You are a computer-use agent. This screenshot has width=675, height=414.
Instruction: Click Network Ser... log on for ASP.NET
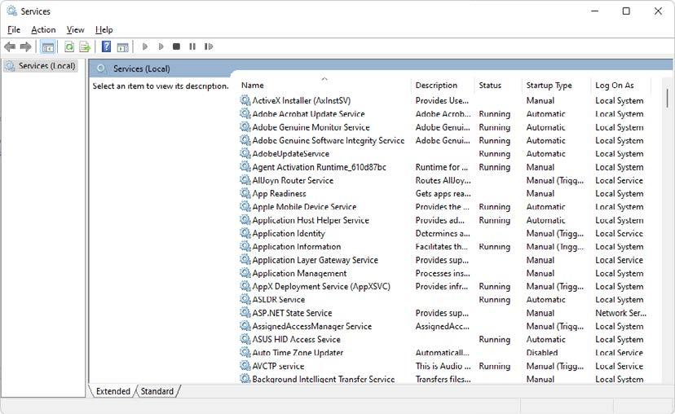[620, 313]
